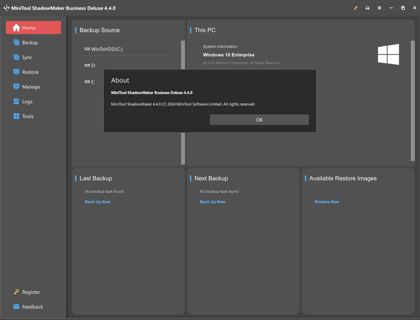The width and height of the screenshot is (420, 320).
Task: Open the Home tab label
Action: [29, 28]
